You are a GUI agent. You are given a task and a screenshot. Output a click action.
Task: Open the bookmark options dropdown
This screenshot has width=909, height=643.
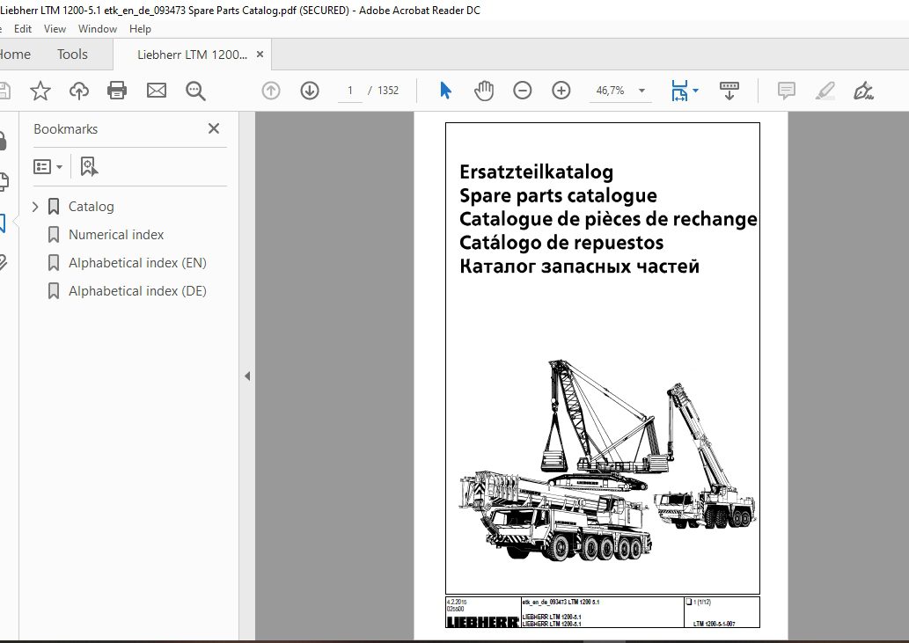click(x=48, y=167)
